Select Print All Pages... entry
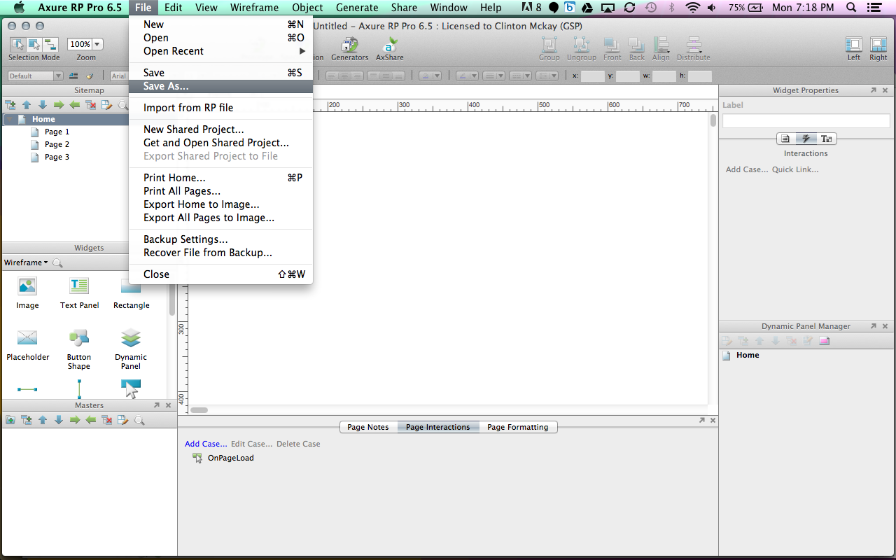This screenshot has height=560, width=896. pyautogui.click(x=220, y=191)
